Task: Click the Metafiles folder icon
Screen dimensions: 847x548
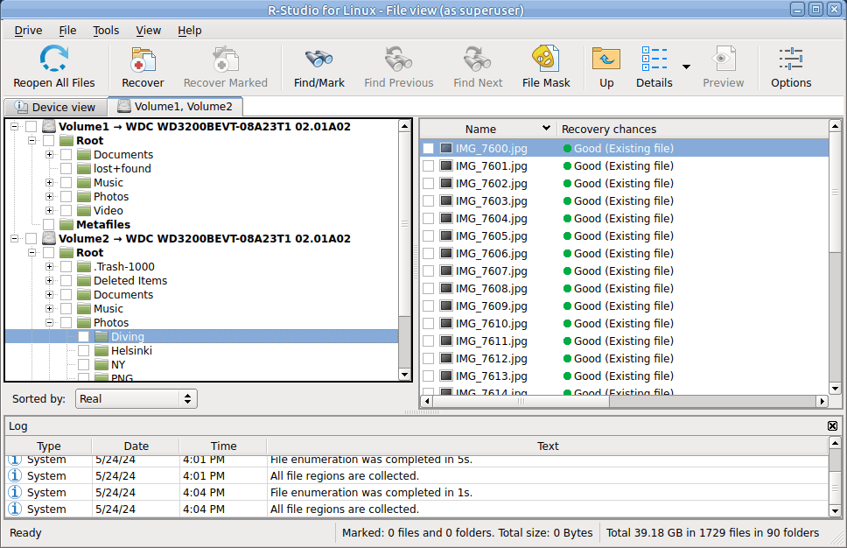Action: tap(66, 224)
